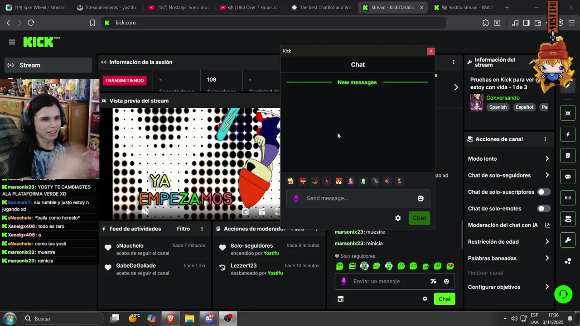580x326 pixels.
Task: Open chat settings gear in the Kick popup
Action: [398, 218]
